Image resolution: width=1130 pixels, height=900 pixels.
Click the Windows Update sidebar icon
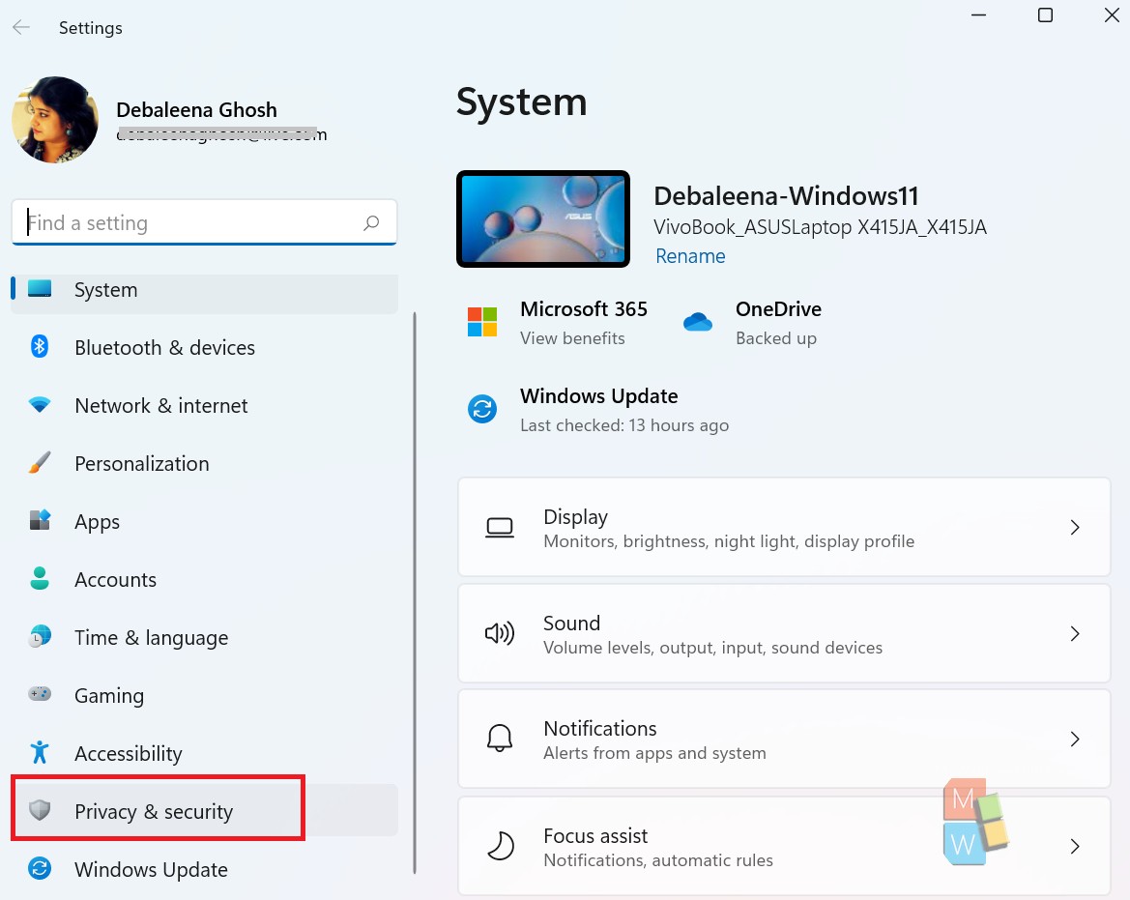tap(40, 868)
